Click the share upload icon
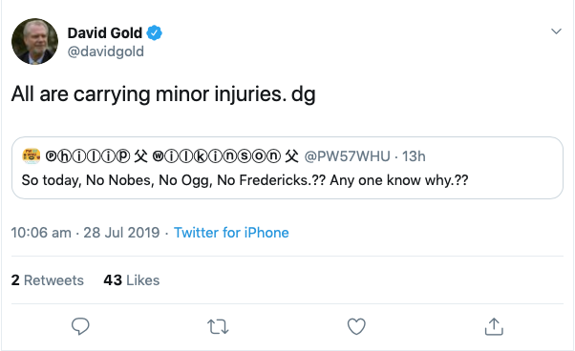Image resolution: width=575 pixels, height=351 pixels. pyautogui.click(x=494, y=326)
